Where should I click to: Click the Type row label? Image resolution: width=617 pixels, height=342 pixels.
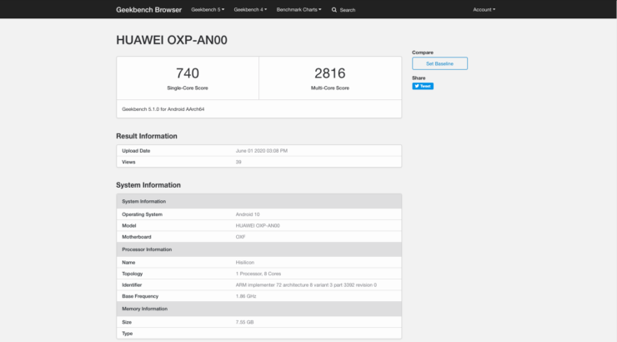(127, 334)
